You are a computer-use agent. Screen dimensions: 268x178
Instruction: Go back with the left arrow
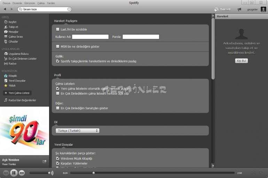pyautogui.click(x=5, y=9)
